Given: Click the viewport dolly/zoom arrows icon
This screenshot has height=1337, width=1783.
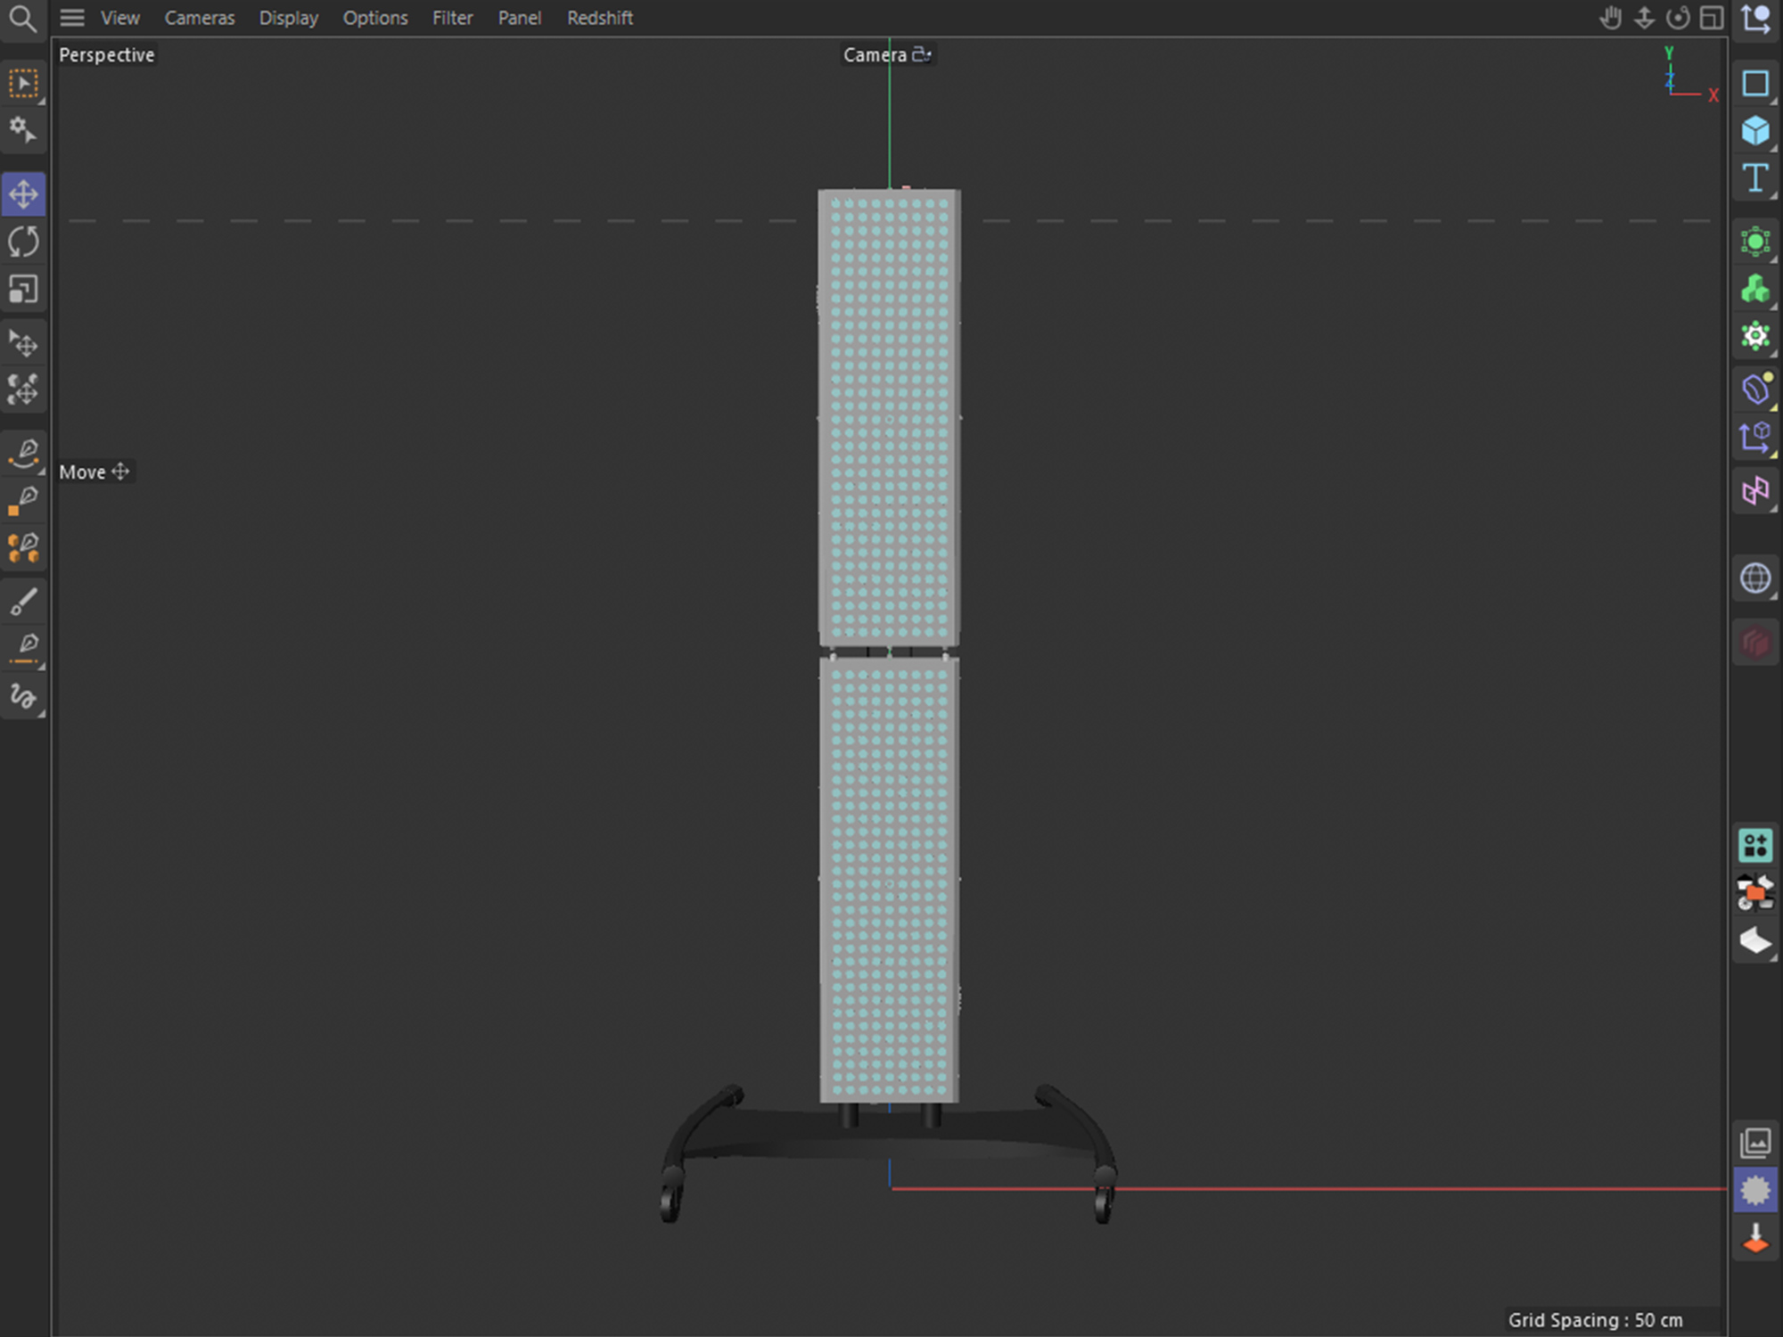Looking at the screenshot, I should point(1644,18).
